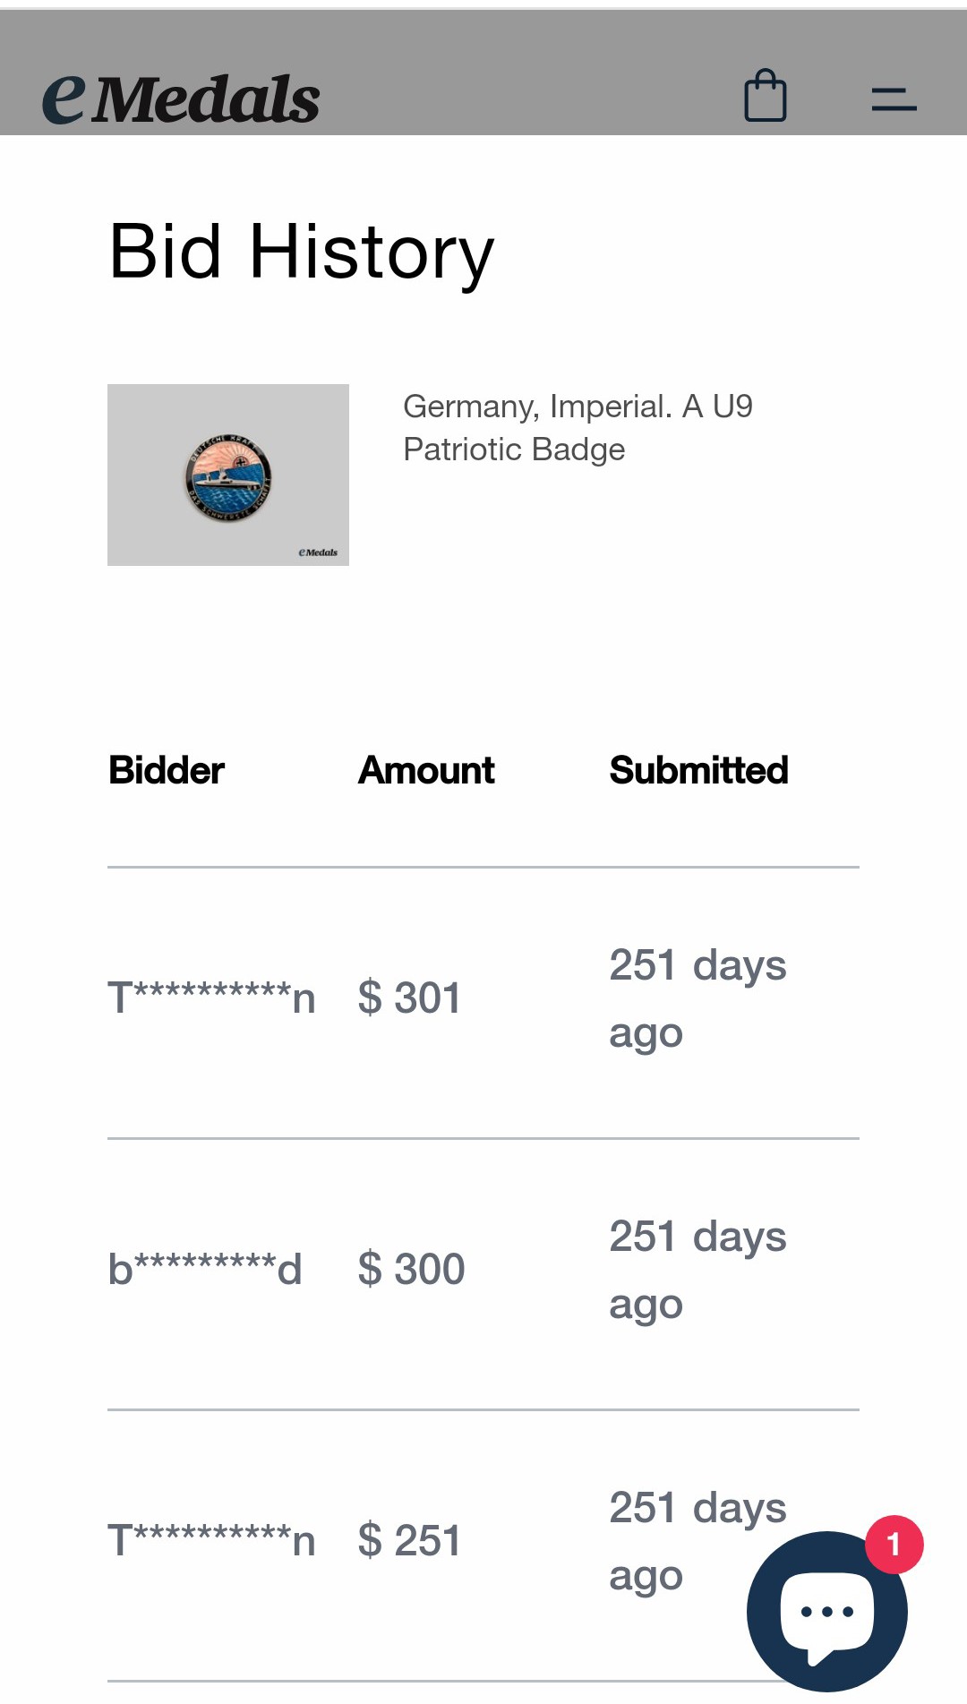967x1704 pixels.
Task: Click the $ 301 bid amount
Action: [409, 998]
